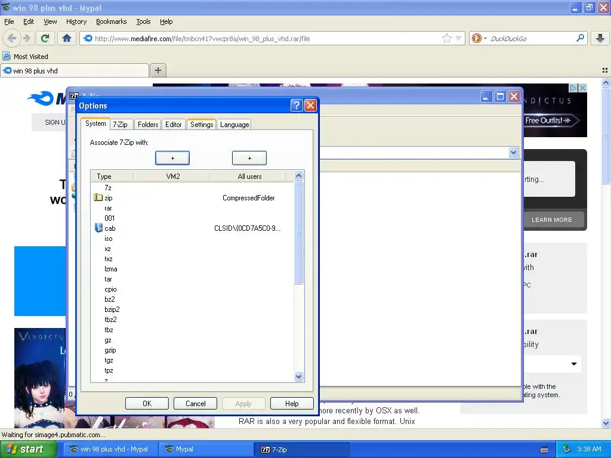Open the Downloads arrow icon
Viewport: 611px width, 458px height.
[600, 38]
